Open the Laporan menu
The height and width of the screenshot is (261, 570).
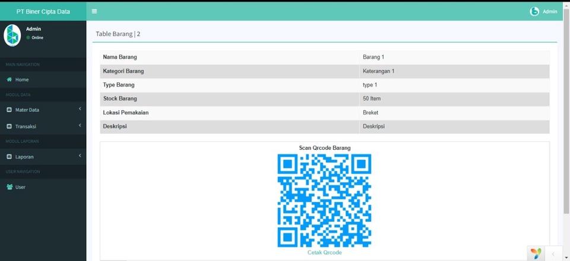tap(43, 157)
